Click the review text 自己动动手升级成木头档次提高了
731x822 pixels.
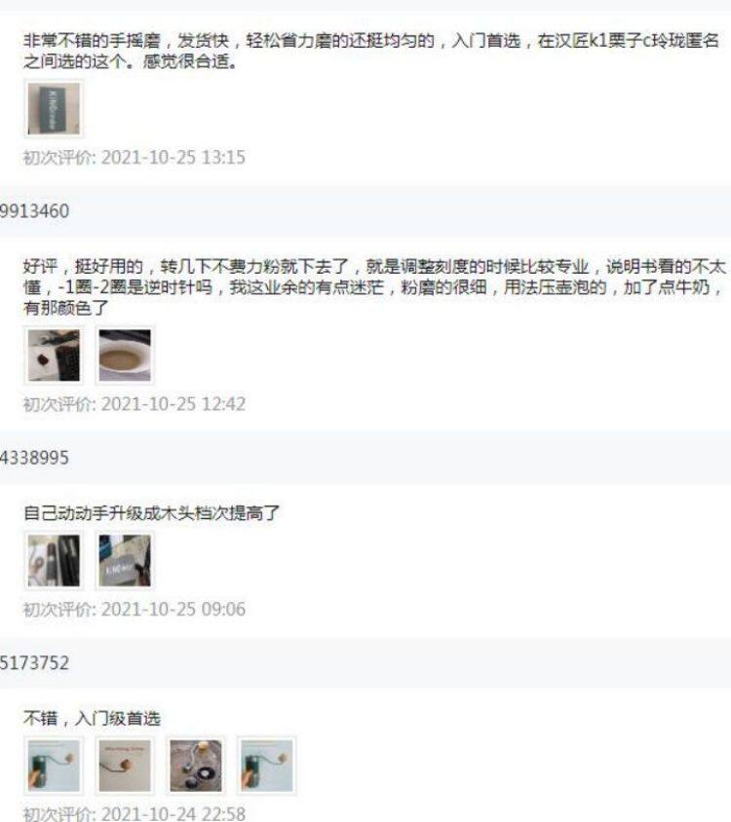(152, 512)
